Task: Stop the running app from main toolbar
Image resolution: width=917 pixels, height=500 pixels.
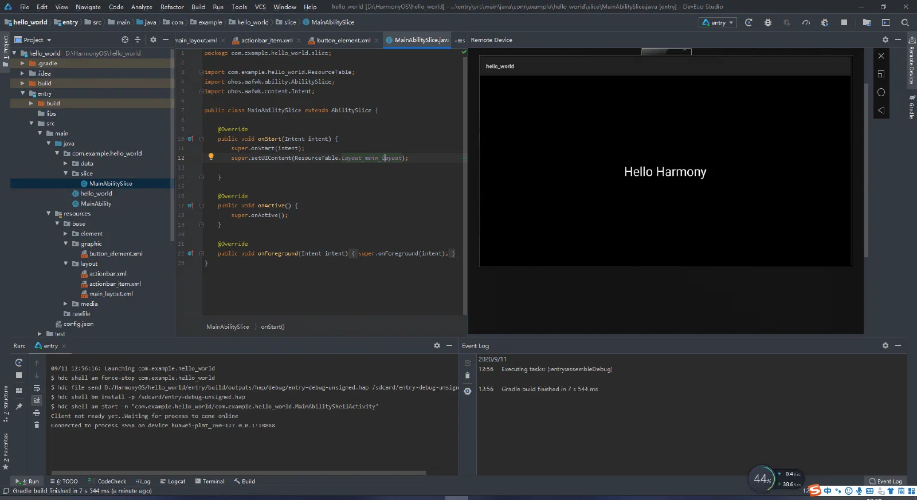Action: (844, 22)
